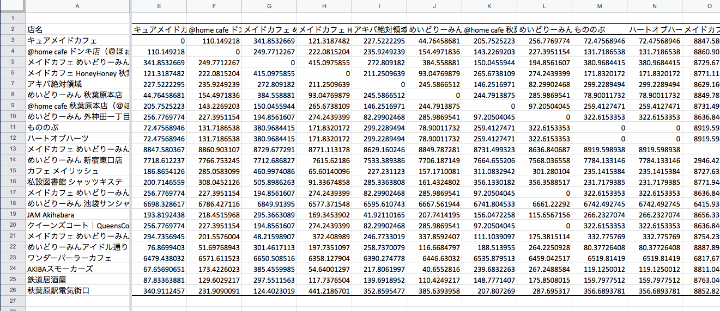Screen dimensions: 720x311
Task: Select column M header
Action: 599,7
